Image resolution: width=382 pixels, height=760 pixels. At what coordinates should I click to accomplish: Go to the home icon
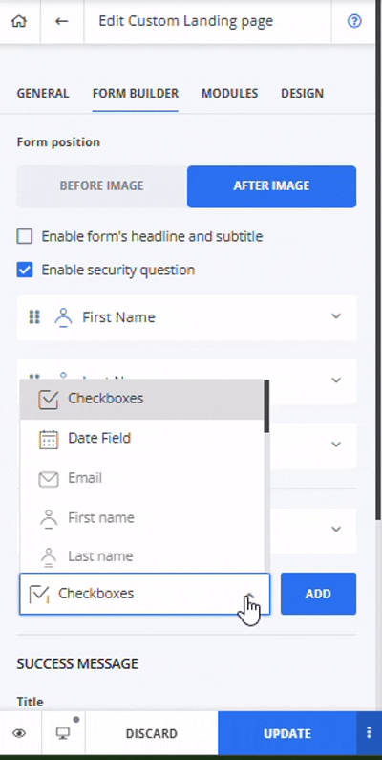point(19,21)
